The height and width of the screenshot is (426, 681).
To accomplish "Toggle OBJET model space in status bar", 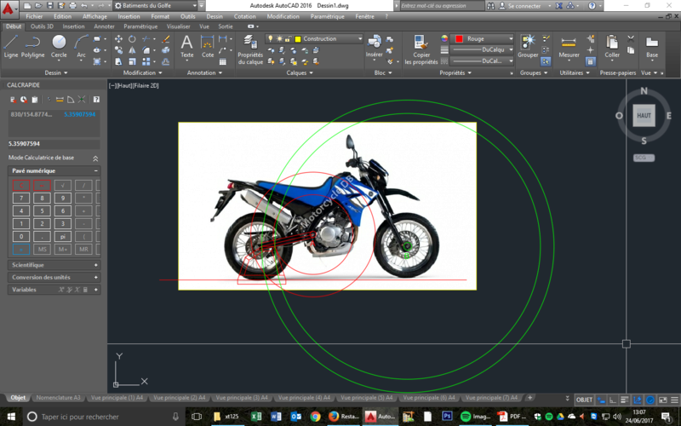I will tap(584, 400).
